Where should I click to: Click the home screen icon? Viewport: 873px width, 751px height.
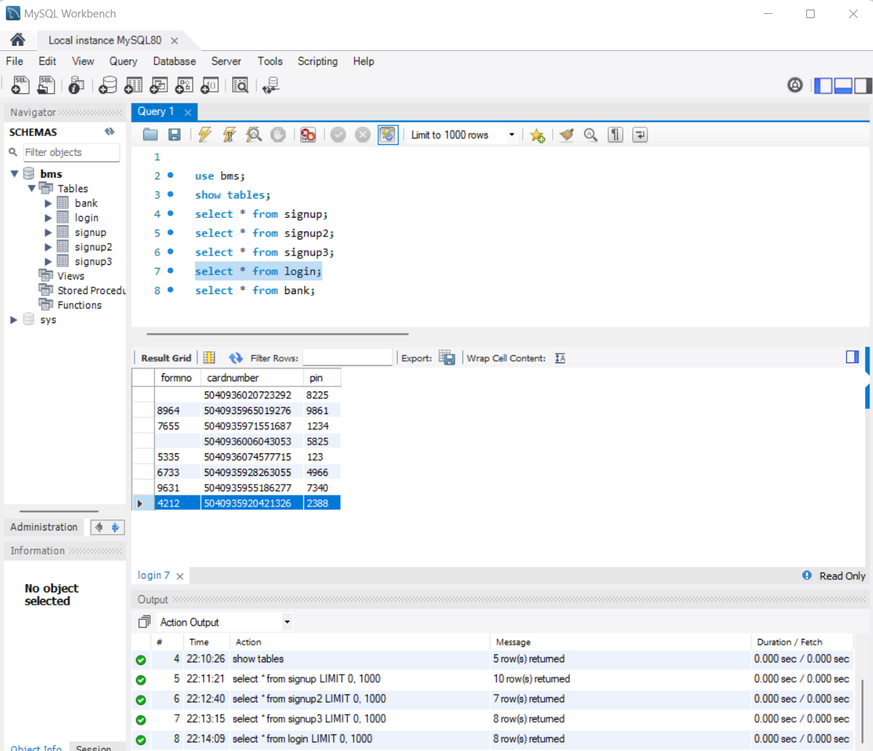(17, 40)
